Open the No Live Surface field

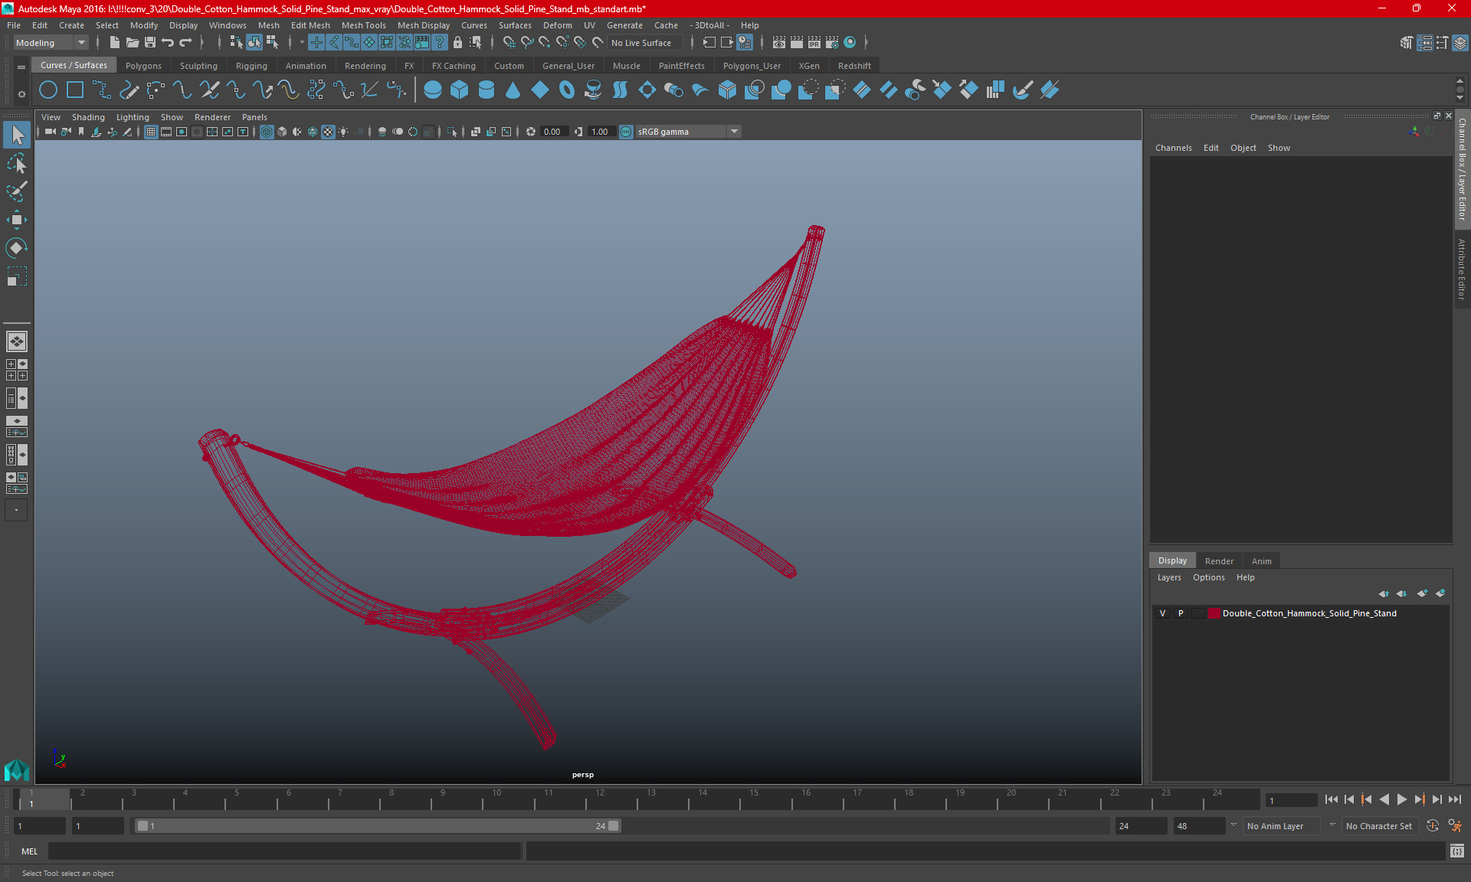[x=645, y=43]
